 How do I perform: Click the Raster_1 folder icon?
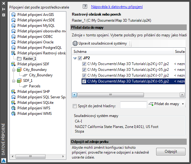[x=19, y=59]
